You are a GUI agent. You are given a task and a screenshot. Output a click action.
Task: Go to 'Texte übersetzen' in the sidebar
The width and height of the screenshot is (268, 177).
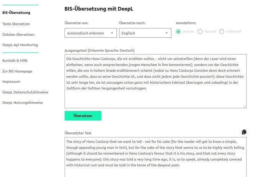click(x=17, y=24)
